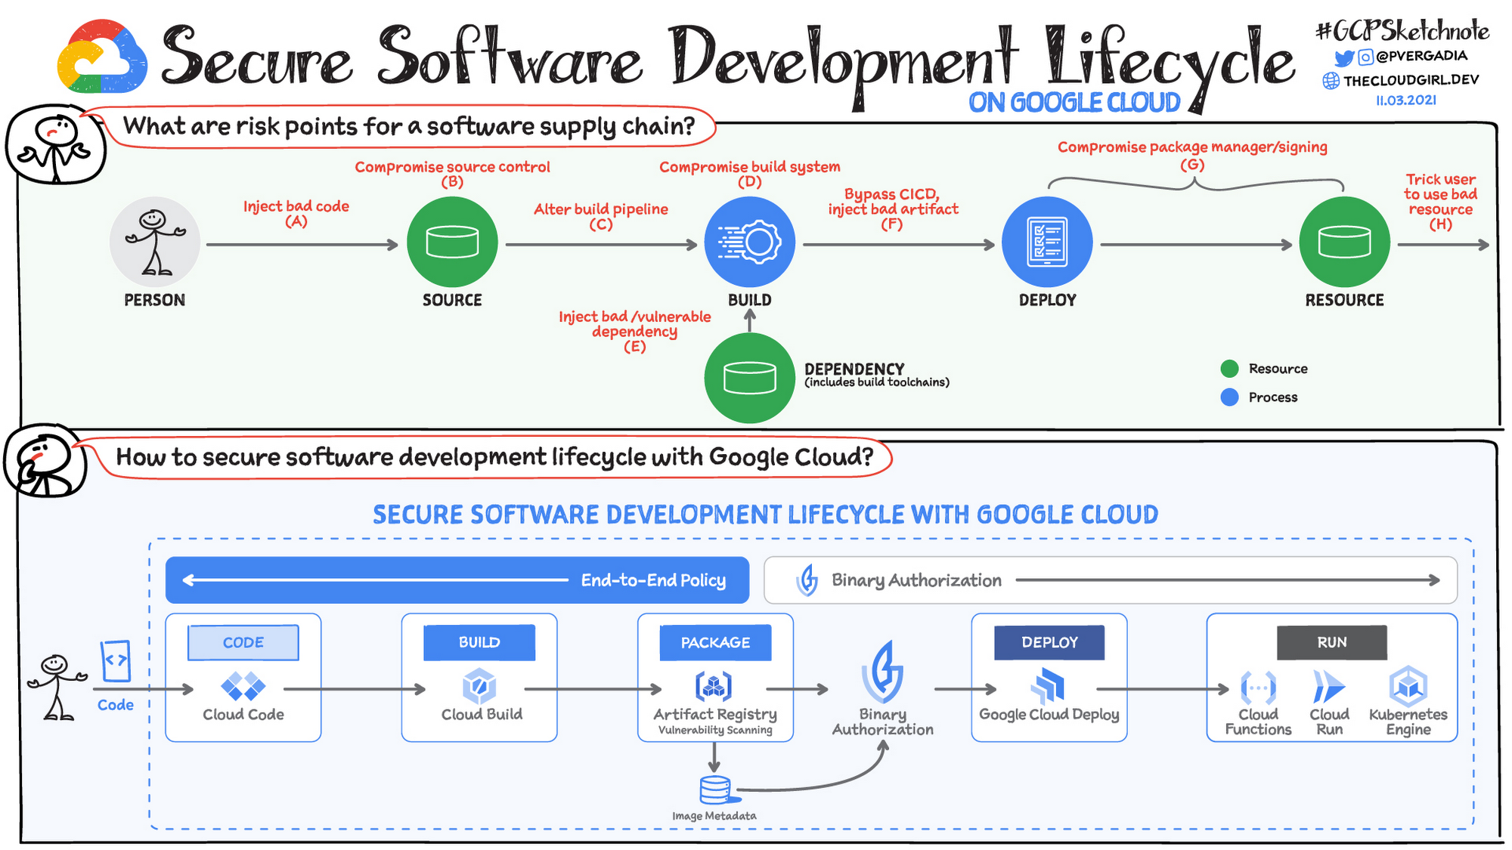The image size is (1512, 850).
Task: Click the 'Cloud Code' label text
Action: click(243, 715)
